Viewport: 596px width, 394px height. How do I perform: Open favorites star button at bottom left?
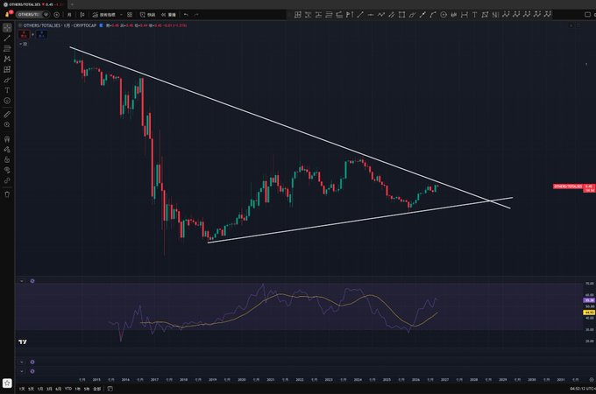tap(7, 383)
